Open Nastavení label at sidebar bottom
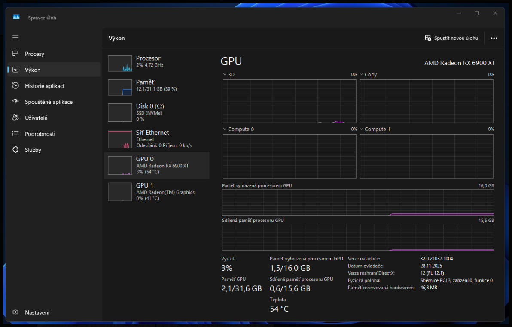This screenshot has width=512, height=327. (x=37, y=312)
